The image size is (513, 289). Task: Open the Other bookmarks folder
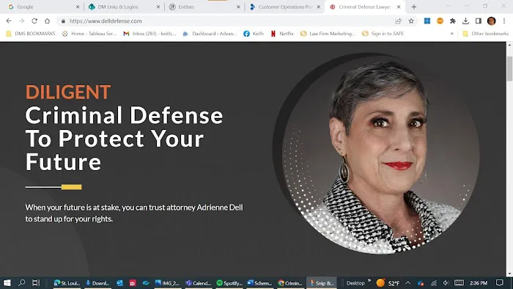coord(485,34)
